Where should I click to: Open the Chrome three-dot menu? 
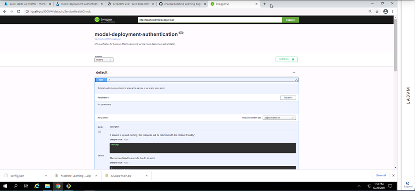393,11
